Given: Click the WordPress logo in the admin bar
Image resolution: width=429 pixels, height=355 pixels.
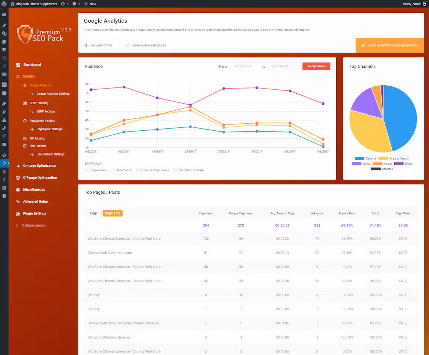Looking at the screenshot, I should click(x=4, y=4).
